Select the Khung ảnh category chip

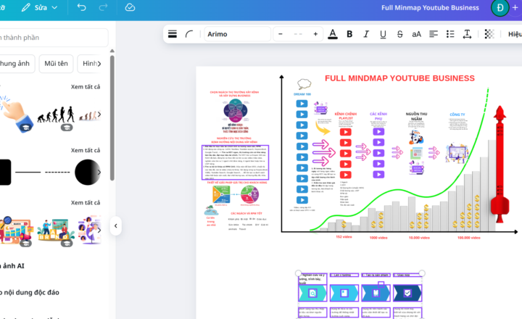click(x=17, y=64)
